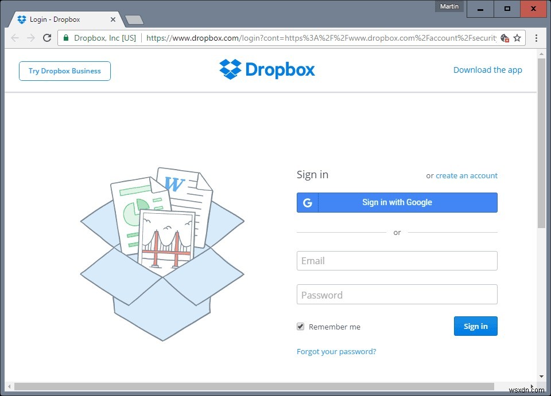Viewport: 551px width, 396px height.
Task: Click the Sign in heading text
Action: (312, 175)
